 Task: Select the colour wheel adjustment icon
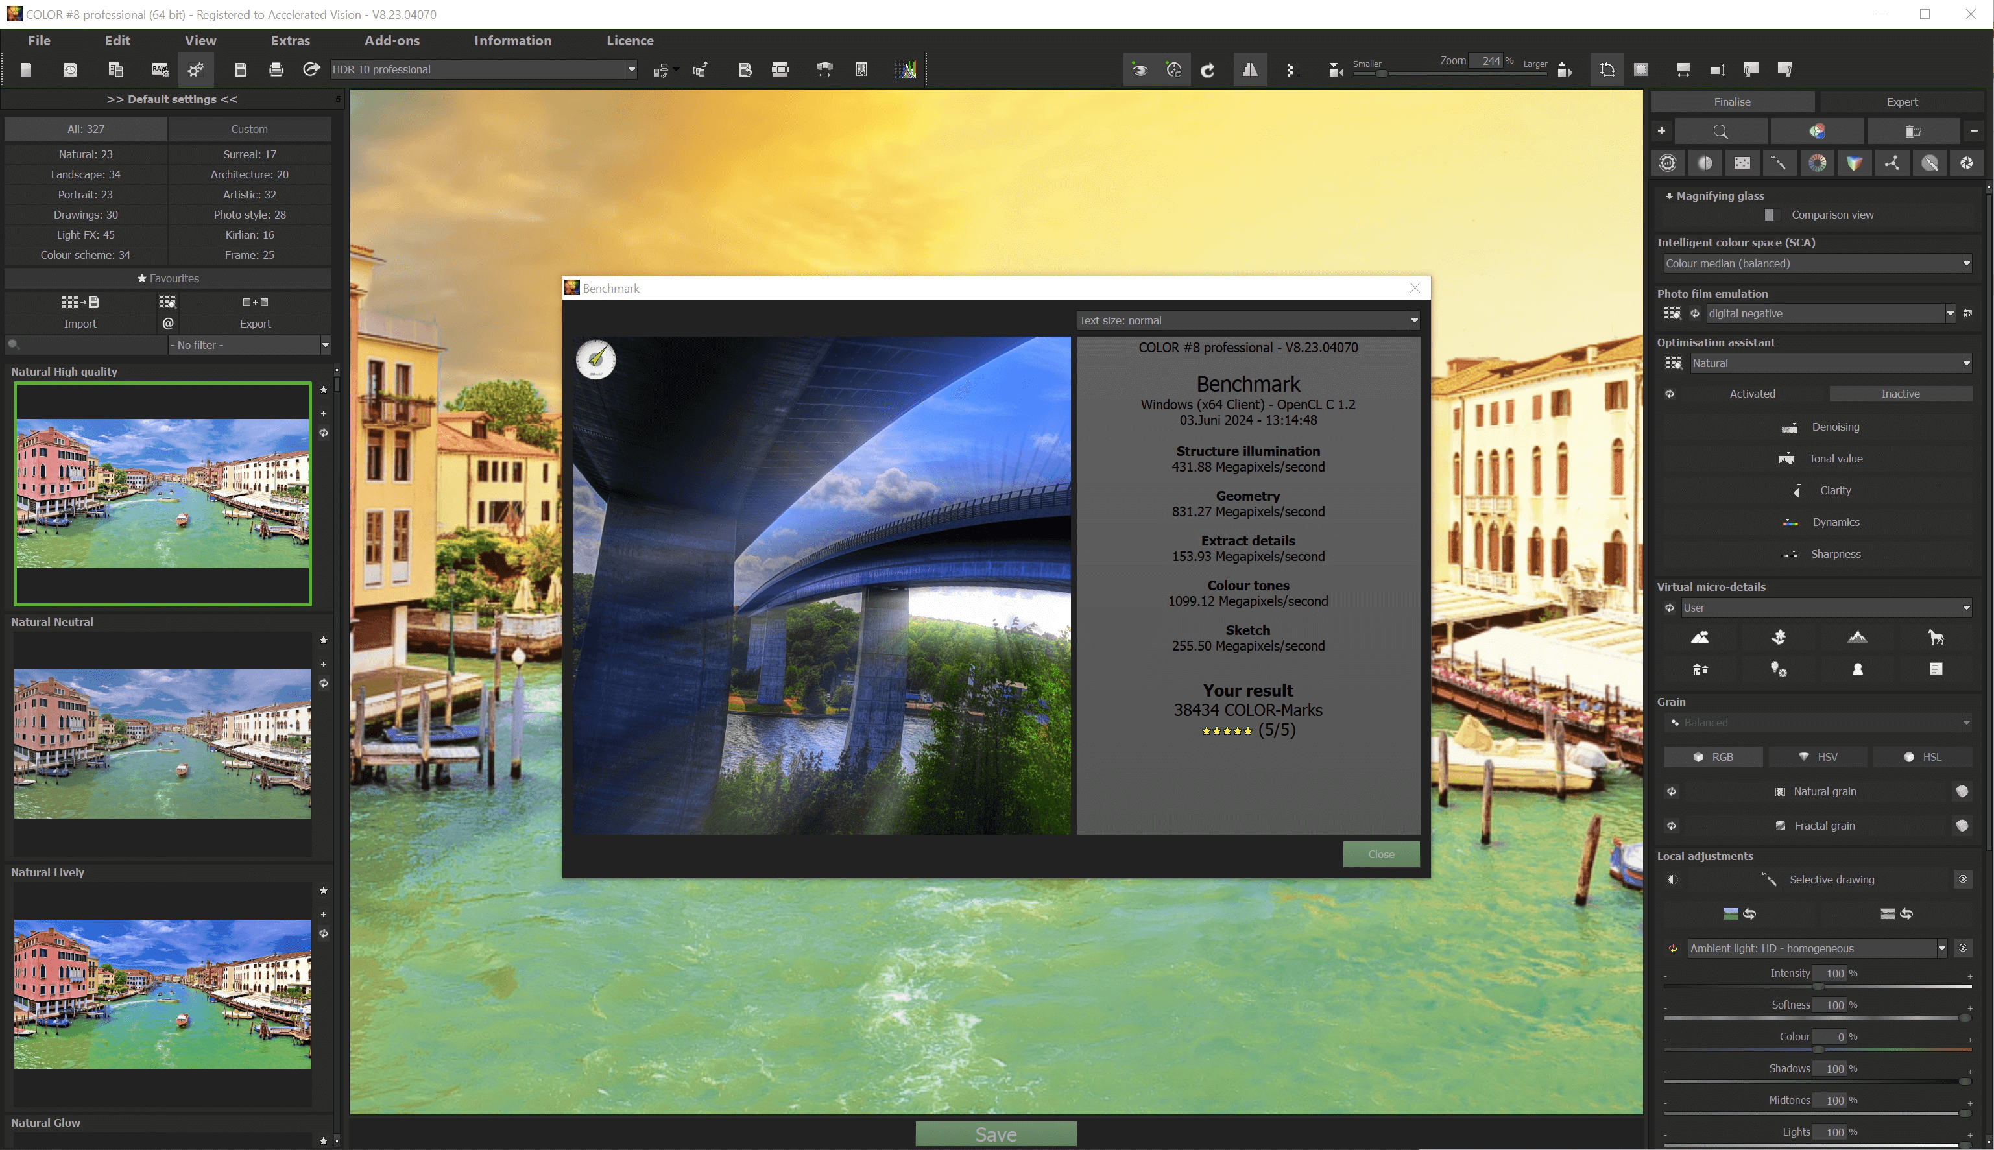point(1818,163)
